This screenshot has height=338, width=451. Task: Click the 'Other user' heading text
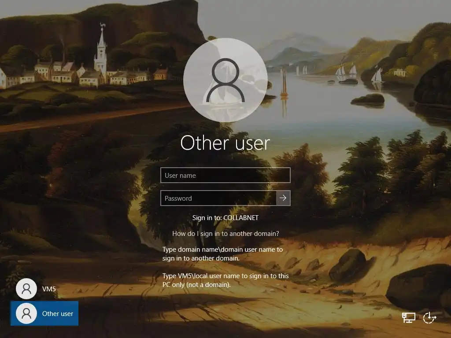pos(225,143)
